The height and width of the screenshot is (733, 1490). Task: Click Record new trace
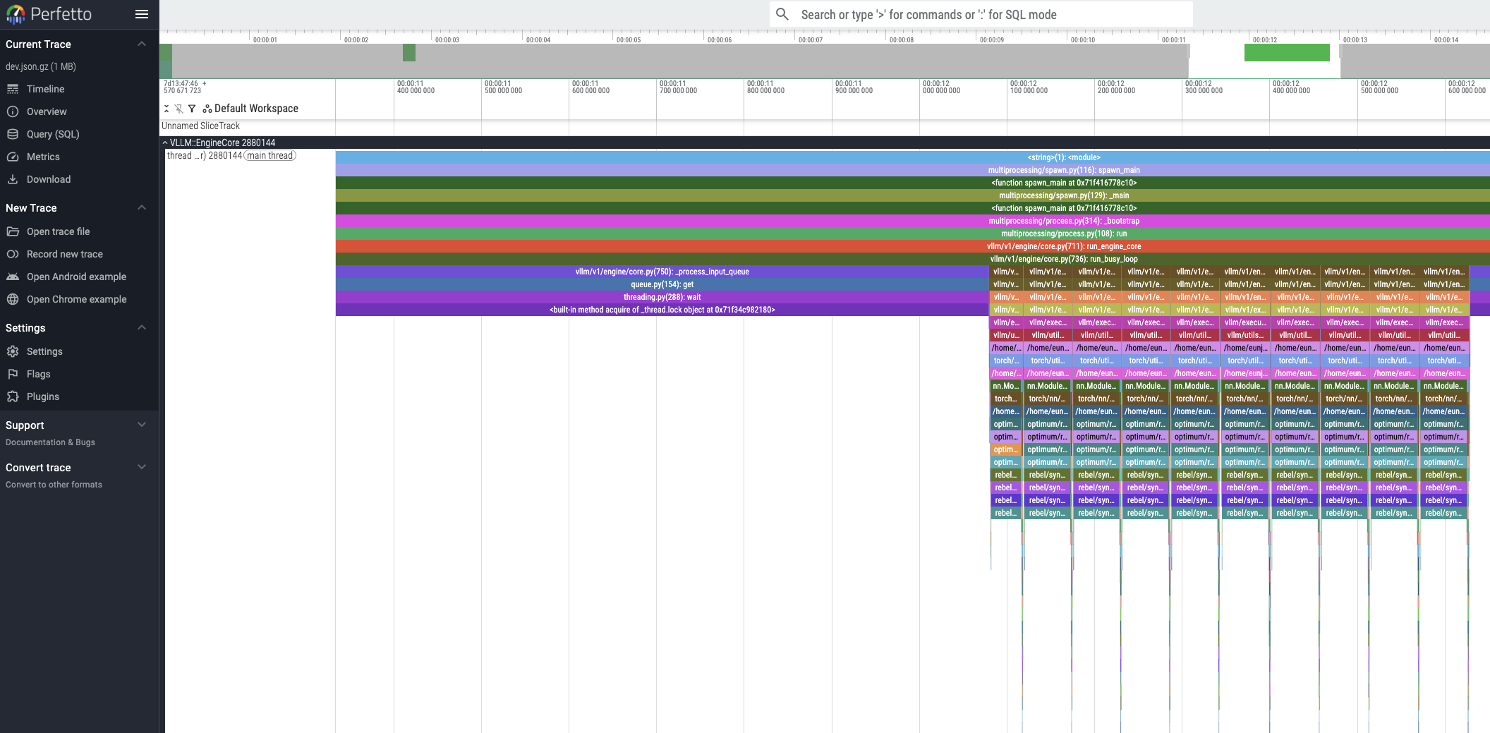pyautogui.click(x=64, y=254)
